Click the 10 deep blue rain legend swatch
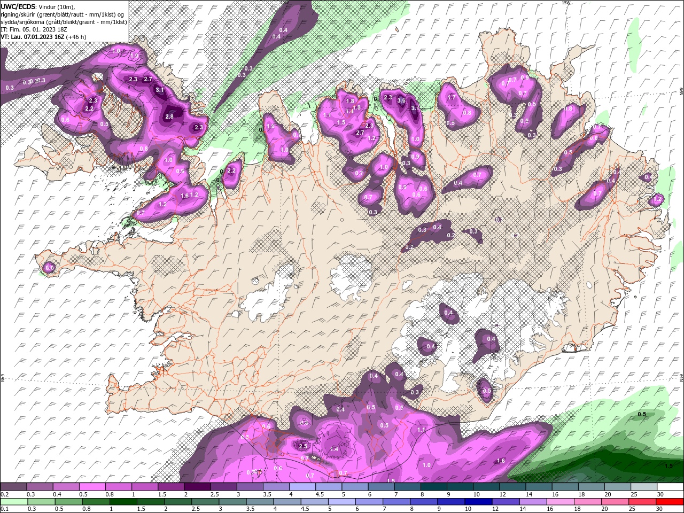684x513 pixels. point(478,501)
